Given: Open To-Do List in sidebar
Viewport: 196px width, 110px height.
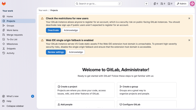Looking at the screenshot, I should [18, 39].
